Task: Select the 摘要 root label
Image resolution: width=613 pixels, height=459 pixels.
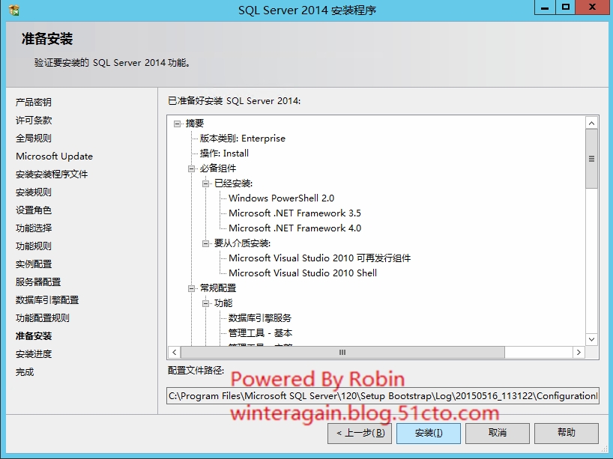Action: [x=195, y=124]
